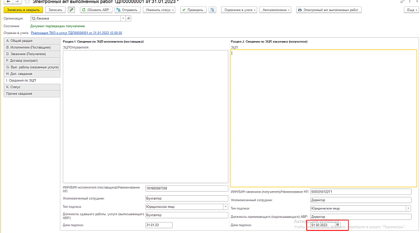
Task: Select G. Вып. работы (оказанные услуги) tab
Action: pos(30,67)
